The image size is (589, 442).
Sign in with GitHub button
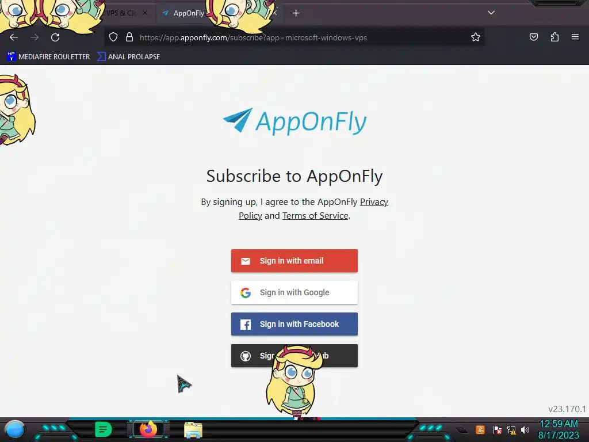(x=294, y=356)
